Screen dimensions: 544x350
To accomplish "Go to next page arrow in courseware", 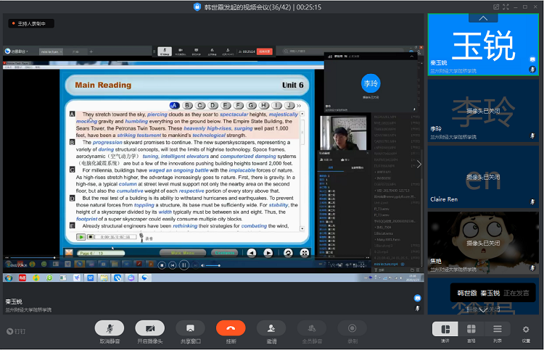I will [x=268, y=253].
